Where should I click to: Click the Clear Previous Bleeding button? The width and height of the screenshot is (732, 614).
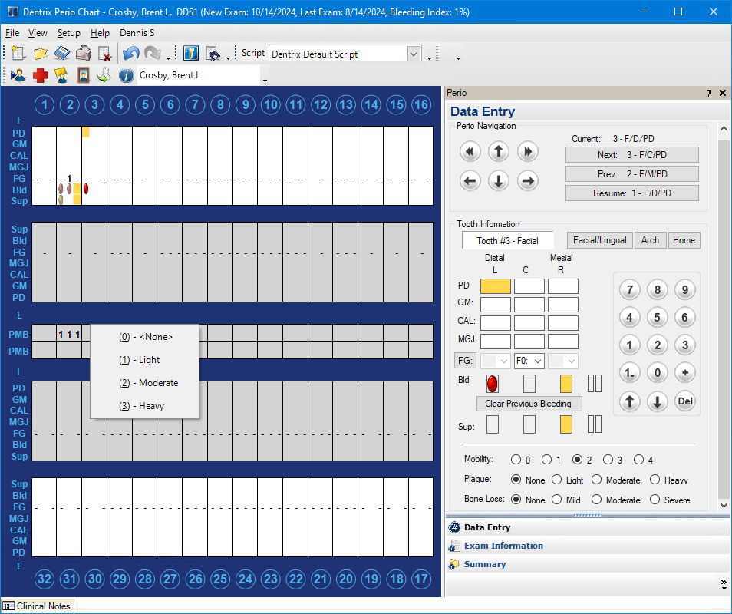tap(528, 404)
